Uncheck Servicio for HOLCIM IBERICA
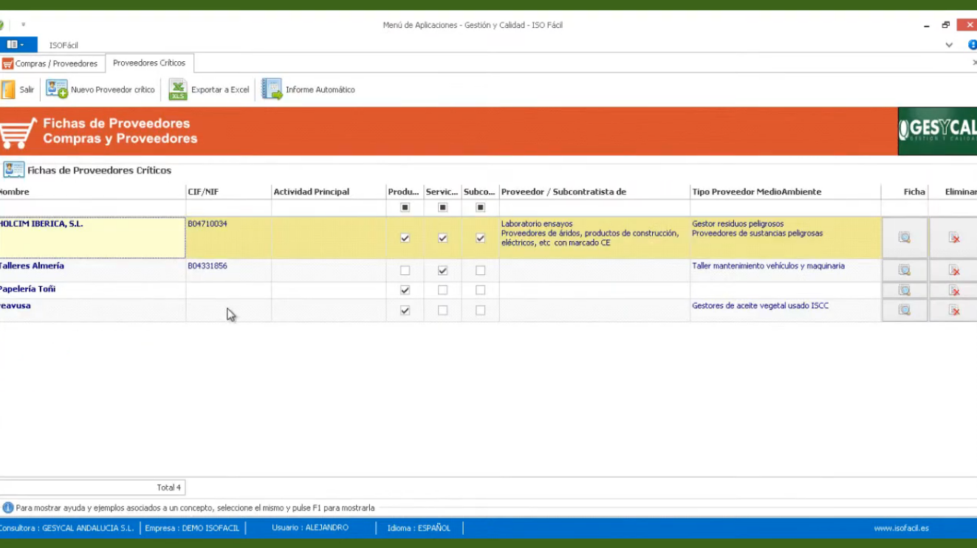The height and width of the screenshot is (548, 977). [442, 238]
